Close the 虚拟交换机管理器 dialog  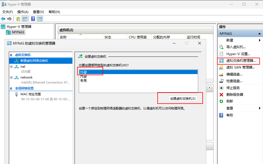coord(200,43)
